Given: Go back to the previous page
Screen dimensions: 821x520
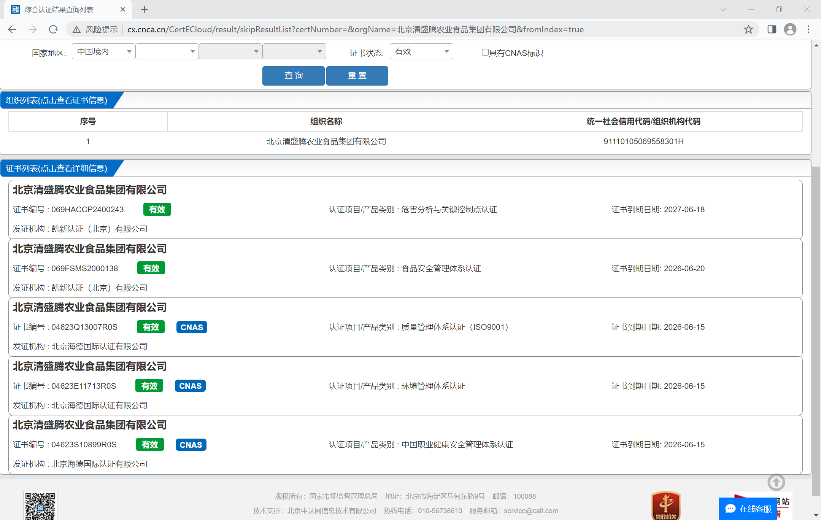Looking at the screenshot, I should [x=12, y=30].
